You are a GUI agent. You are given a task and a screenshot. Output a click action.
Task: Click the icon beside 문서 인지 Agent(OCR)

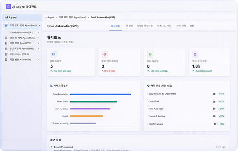6,43
